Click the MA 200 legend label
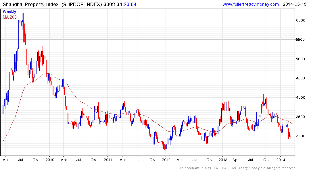The image size is (309, 172). click(10, 17)
